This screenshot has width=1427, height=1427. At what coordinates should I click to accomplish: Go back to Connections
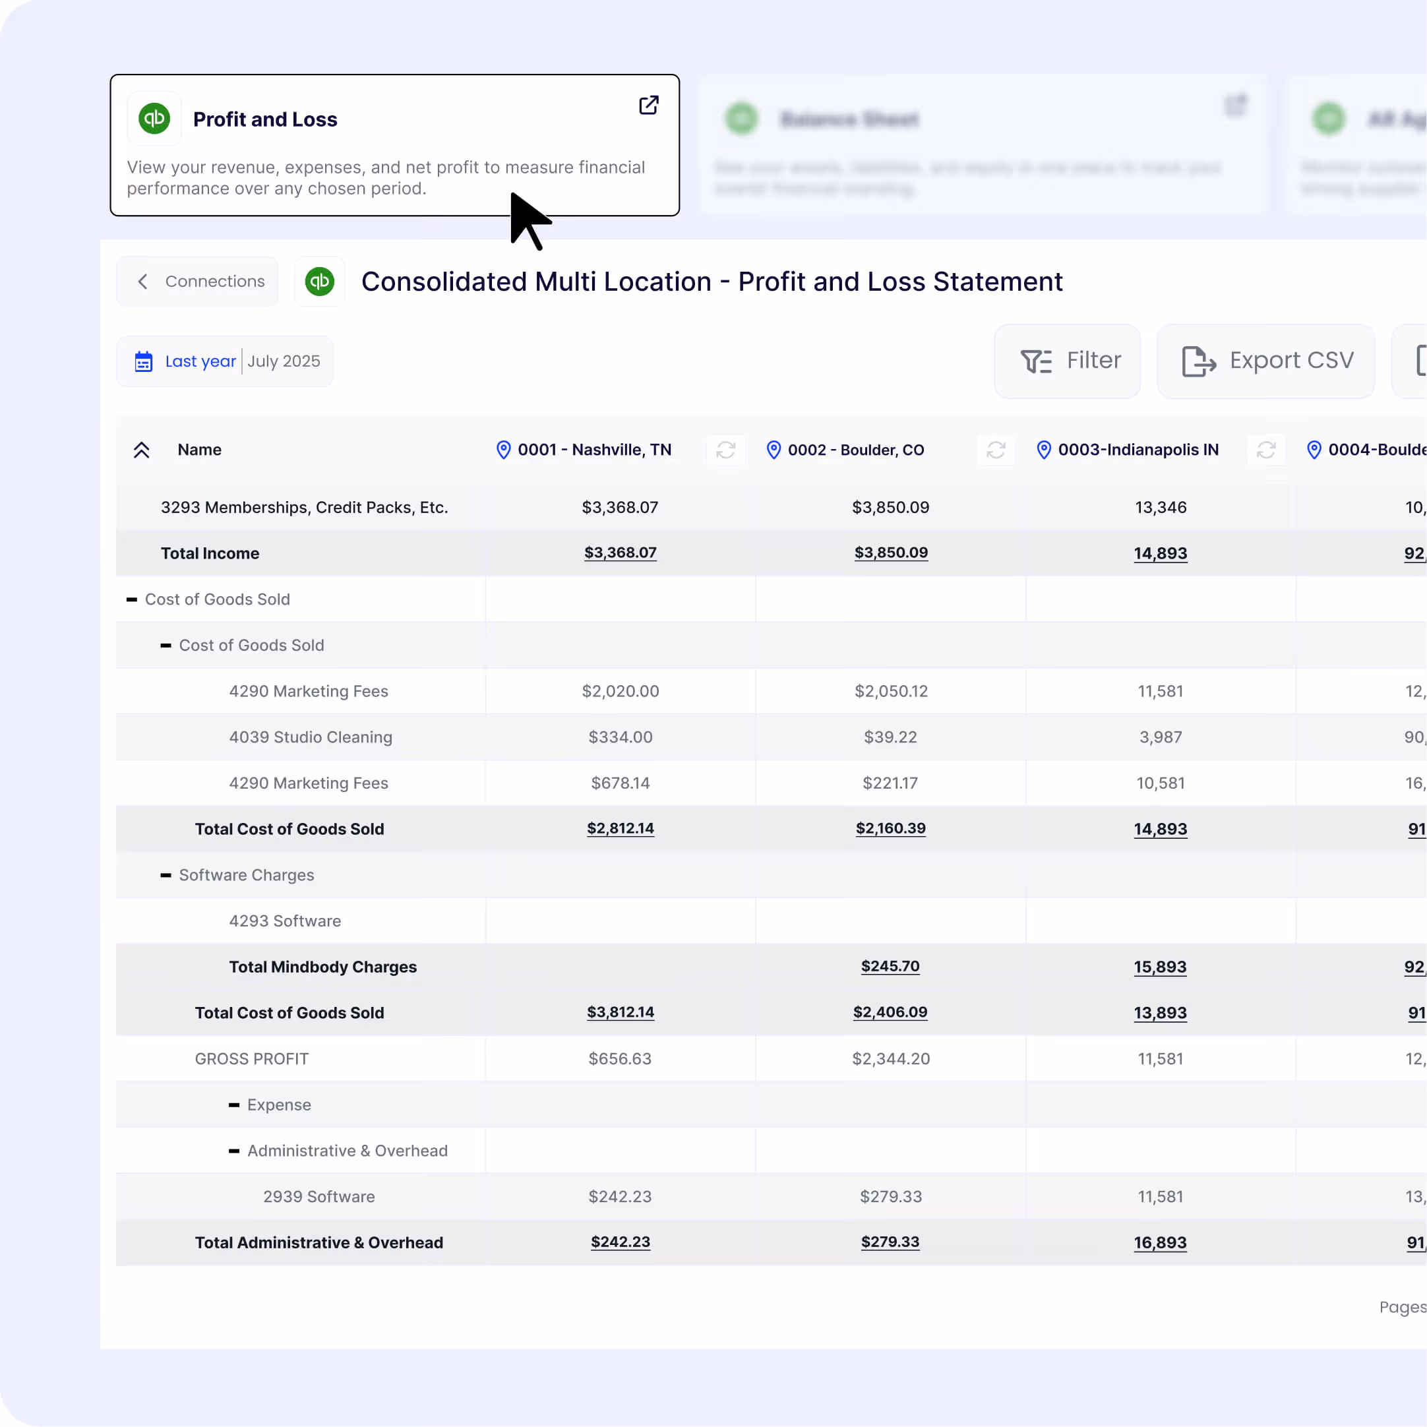198,282
